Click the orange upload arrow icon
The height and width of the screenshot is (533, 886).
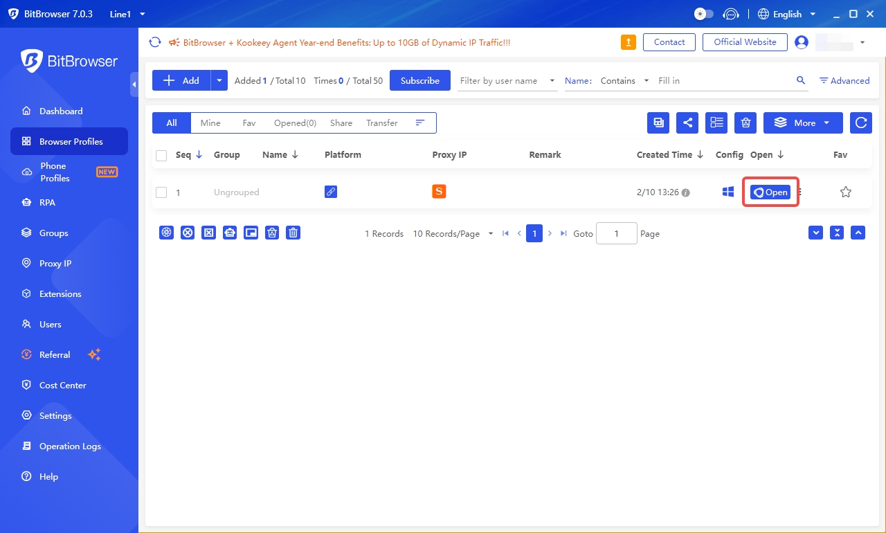[628, 42]
